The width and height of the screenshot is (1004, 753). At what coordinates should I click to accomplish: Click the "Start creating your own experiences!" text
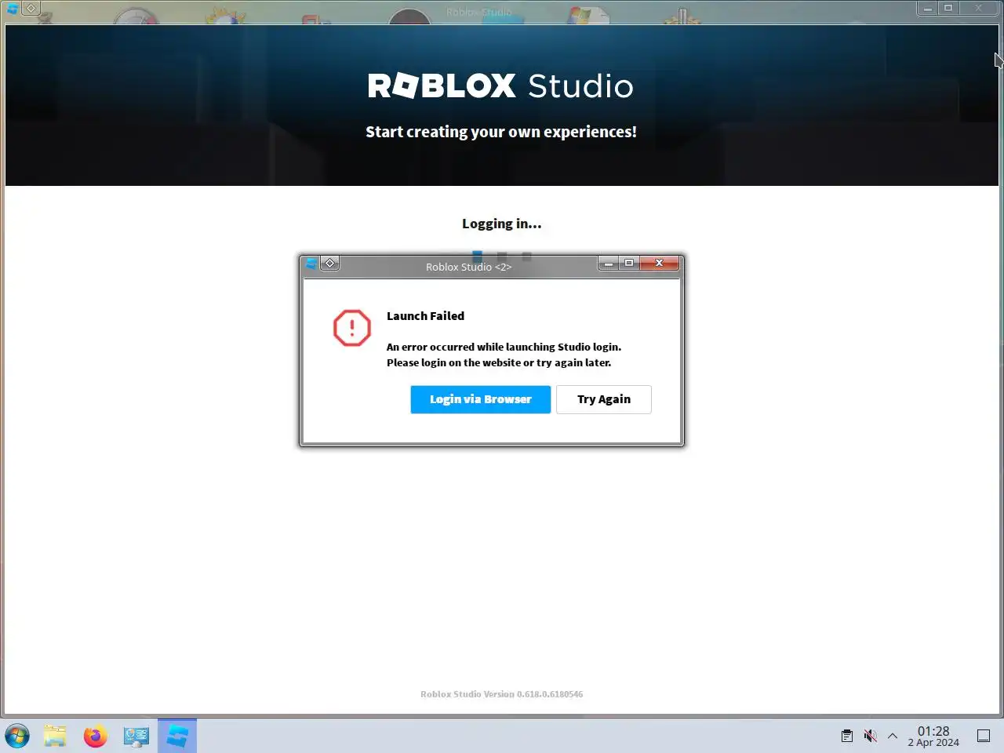[501, 132]
